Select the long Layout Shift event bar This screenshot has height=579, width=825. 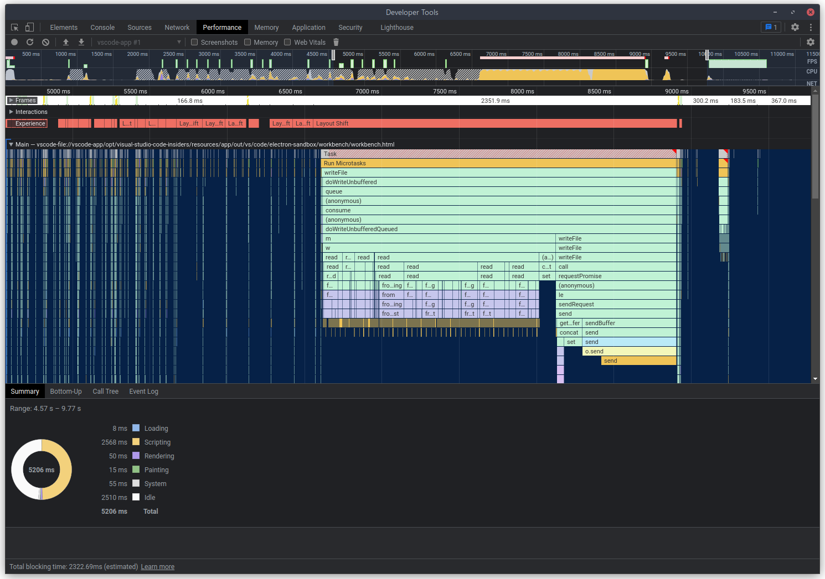(x=495, y=123)
